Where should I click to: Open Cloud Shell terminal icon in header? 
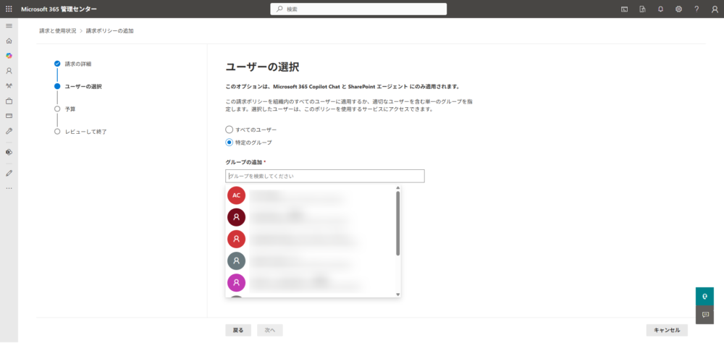624,9
